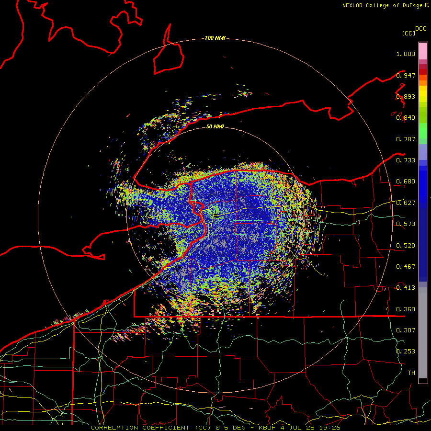Pick the lavender segment of the color bar
The height and width of the screenshot is (431, 431).
pyautogui.click(x=423, y=152)
